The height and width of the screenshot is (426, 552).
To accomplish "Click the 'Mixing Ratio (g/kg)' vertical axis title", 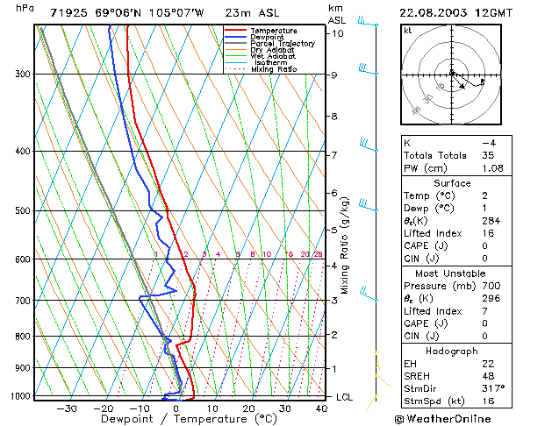I will click(344, 245).
